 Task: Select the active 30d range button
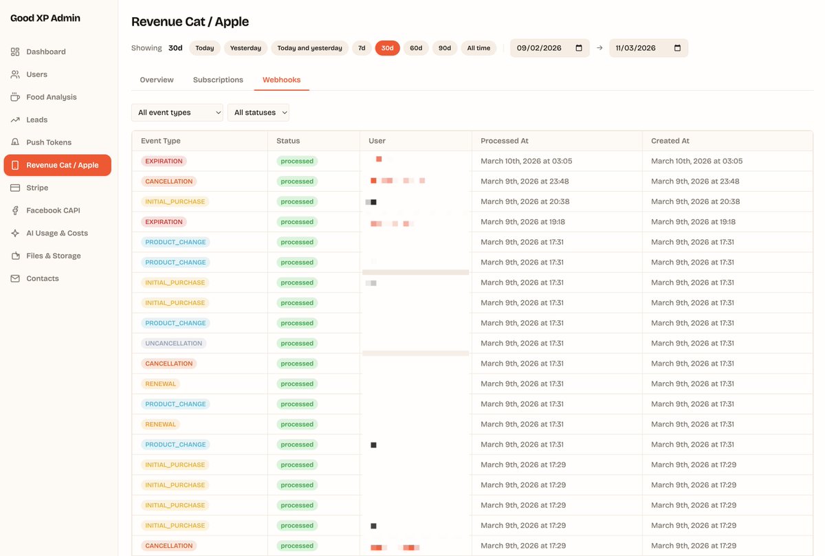click(387, 48)
